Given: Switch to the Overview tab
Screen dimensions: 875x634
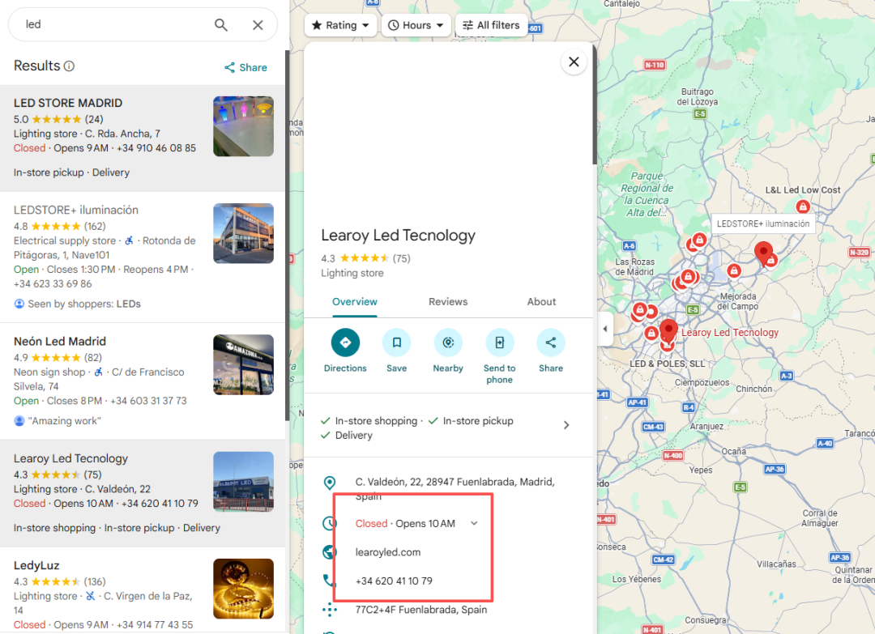Looking at the screenshot, I should [355, 302].
